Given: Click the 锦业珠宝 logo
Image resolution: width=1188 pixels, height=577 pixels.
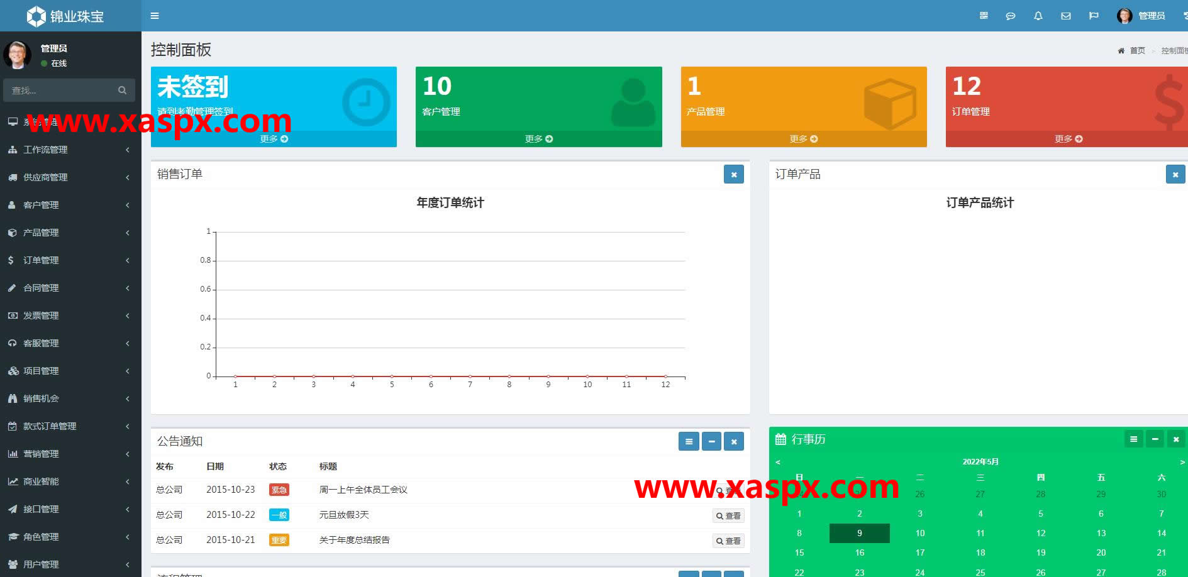Looking at the screenshot, I should click(x=65, y=16).
